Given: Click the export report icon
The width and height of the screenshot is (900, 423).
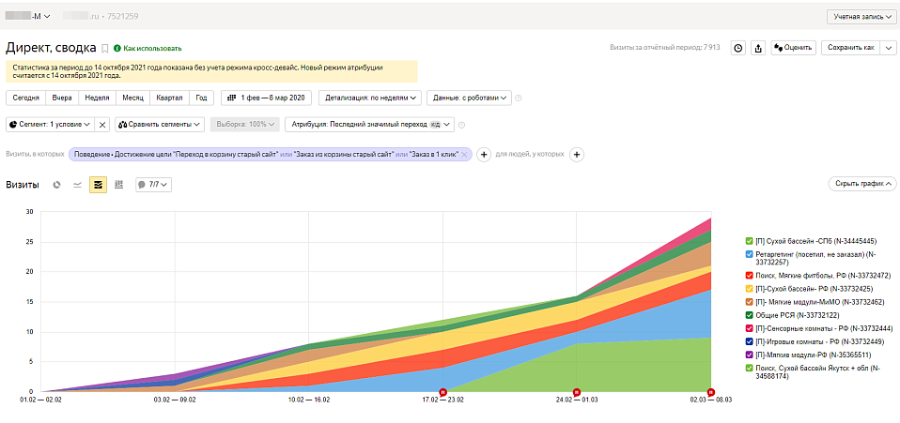Looking at the screenshot, I should click(x=758, y=48).
